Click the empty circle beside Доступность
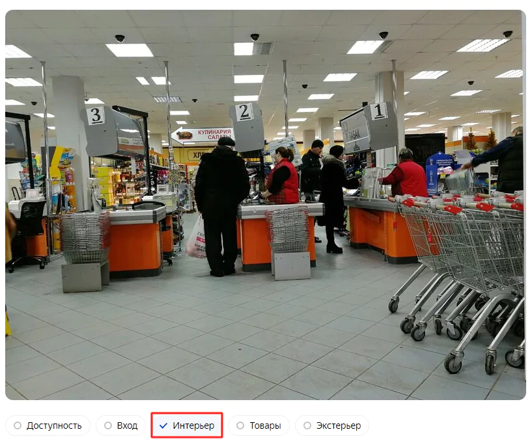Screen dimensions: 532x445 [18, 425]
